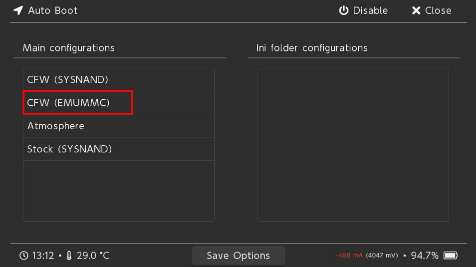Click the Disable text label
This screenshot has width=476, height=267.
pos(370,10)
